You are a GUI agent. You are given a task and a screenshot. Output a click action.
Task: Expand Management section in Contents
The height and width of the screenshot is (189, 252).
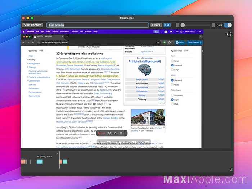27,63
